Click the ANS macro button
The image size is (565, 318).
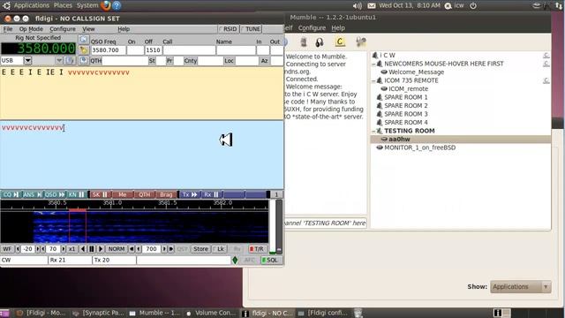(x=32, y=194)
